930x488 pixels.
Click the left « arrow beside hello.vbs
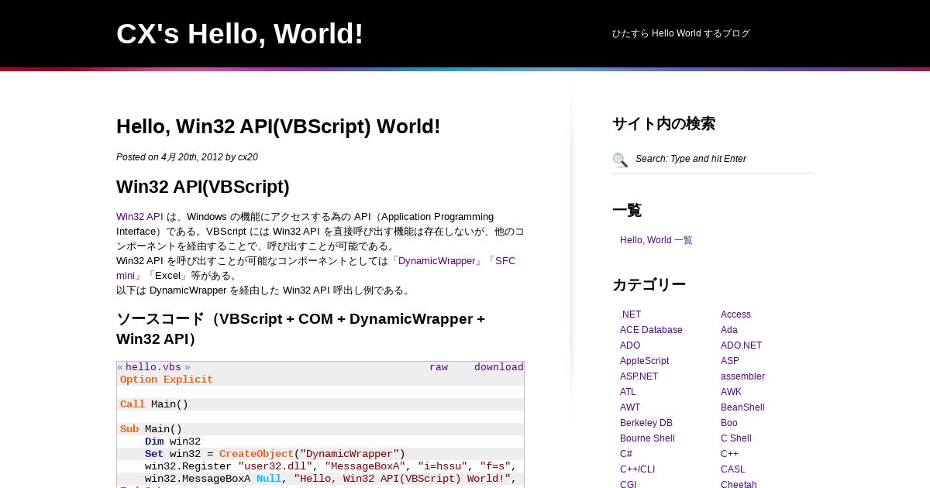(x=120, y=367)
